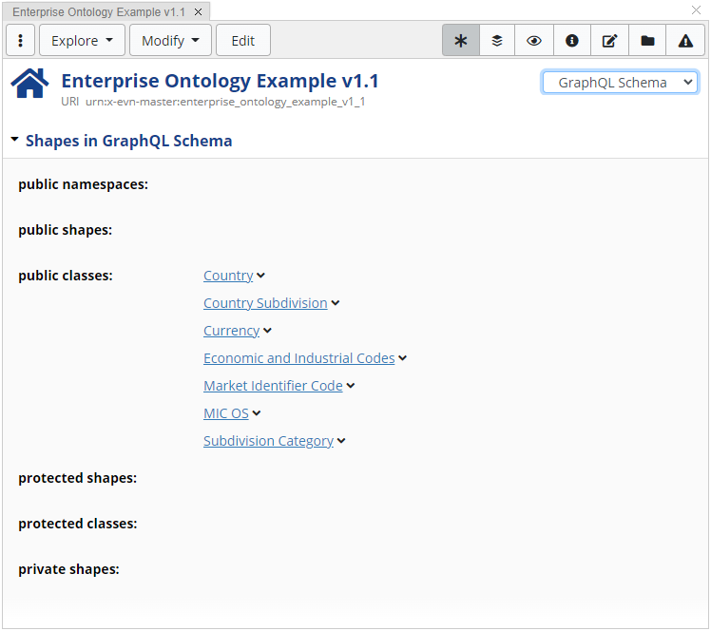The width and height of the screenshot is (711, 631).
Task: Open the Currency class link
Action: point(231,331)
